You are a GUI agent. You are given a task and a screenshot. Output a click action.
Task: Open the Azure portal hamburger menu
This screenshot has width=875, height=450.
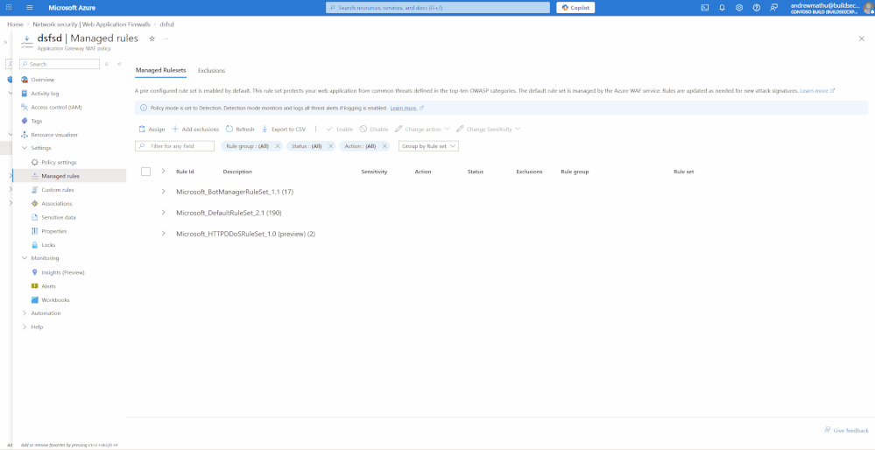coord(30,7)
